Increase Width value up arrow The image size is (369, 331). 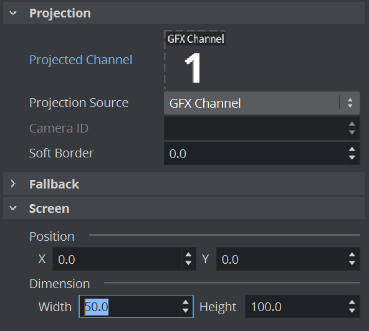(x=186, y=302)
